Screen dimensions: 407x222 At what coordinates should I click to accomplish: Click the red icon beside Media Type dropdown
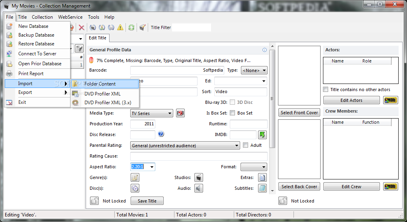pos(180,113)
